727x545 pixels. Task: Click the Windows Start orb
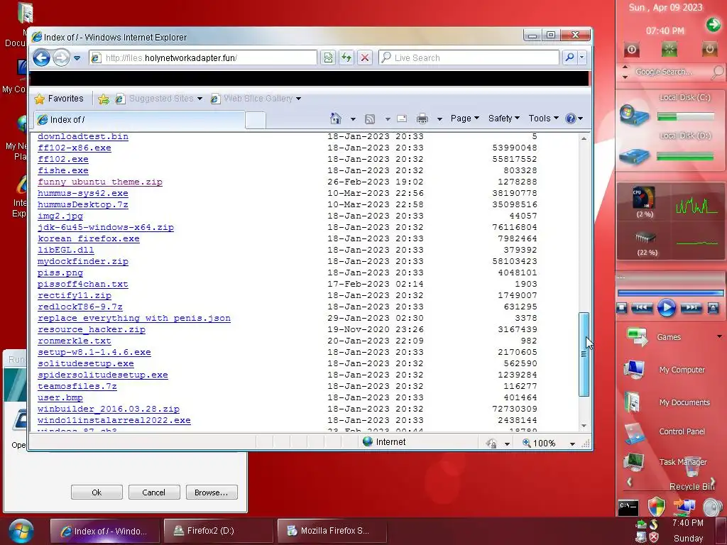pos(21,531)
